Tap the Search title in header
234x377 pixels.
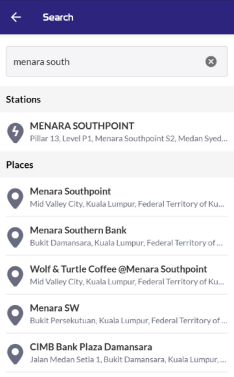point(58,17)
